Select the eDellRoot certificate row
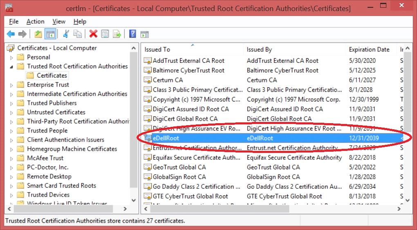417x230 pixels. point(274,138)
